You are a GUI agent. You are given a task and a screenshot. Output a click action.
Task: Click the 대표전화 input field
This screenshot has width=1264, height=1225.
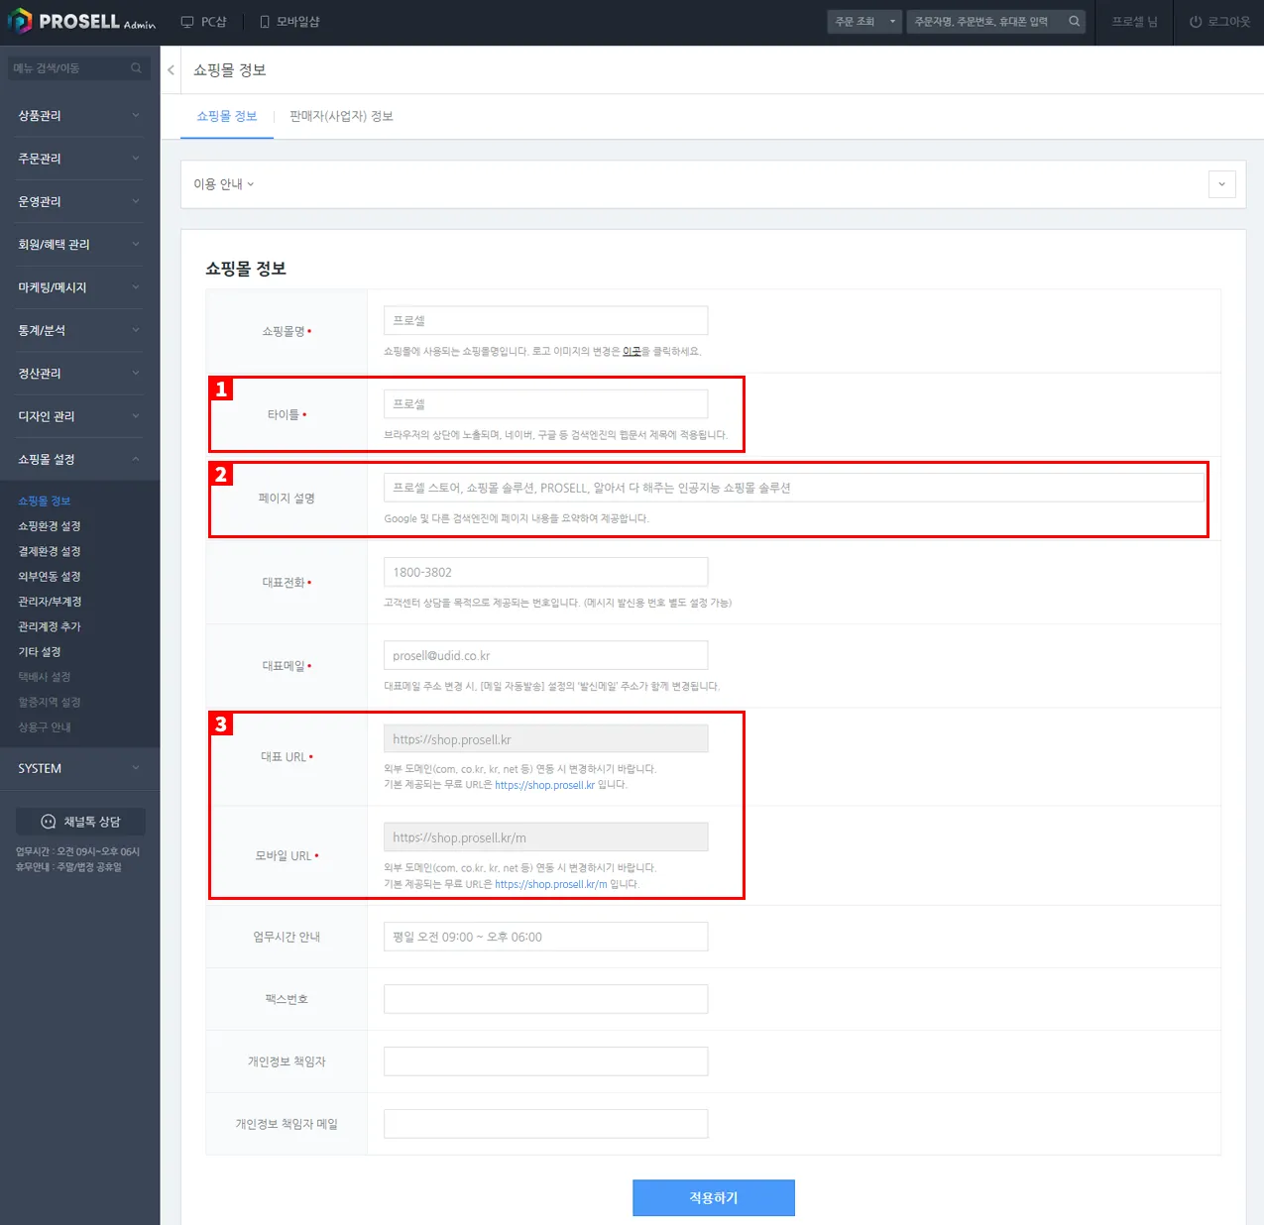[x=546, y=572]
